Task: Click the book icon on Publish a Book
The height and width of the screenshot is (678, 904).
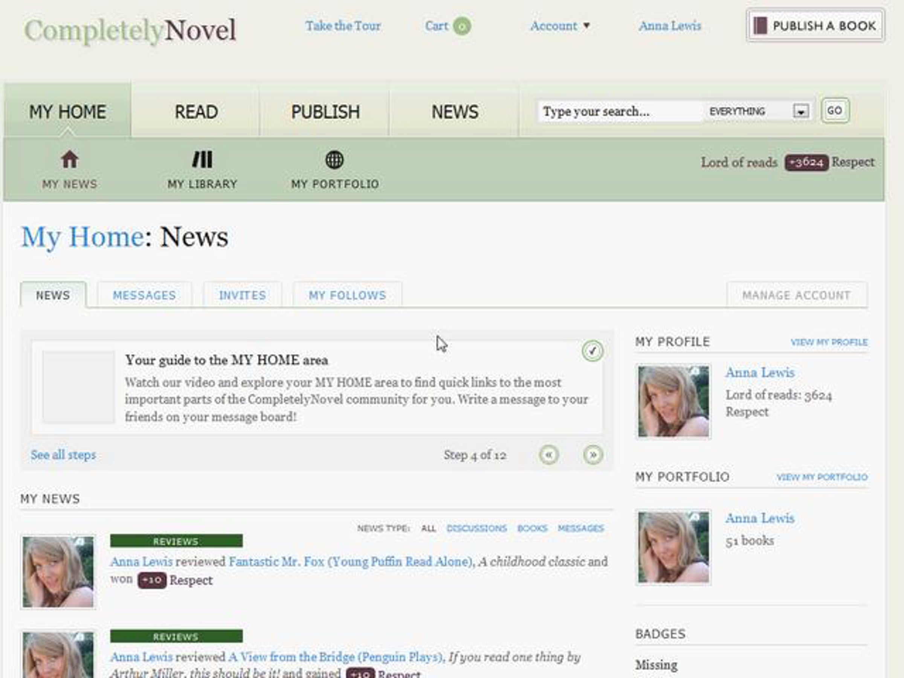Action: pyautogui.click(x=760, y=26)
